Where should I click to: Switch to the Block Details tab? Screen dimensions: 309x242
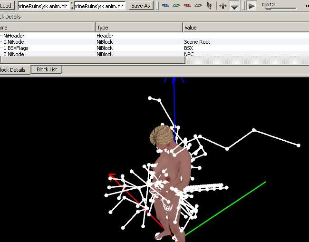pos(15,70)
